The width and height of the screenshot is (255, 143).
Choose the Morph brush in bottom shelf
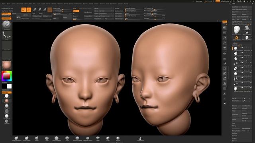coord(118,139)
